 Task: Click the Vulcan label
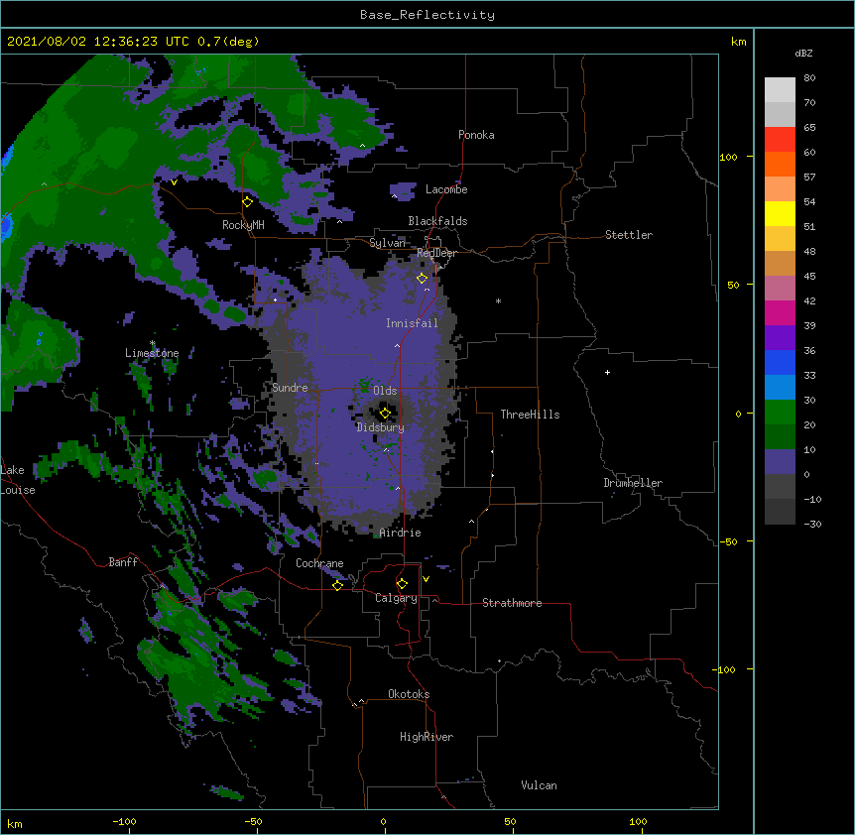539,785
